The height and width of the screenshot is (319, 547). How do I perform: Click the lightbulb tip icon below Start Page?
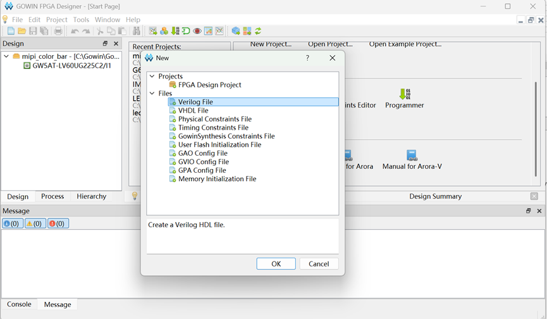(135, 196)
